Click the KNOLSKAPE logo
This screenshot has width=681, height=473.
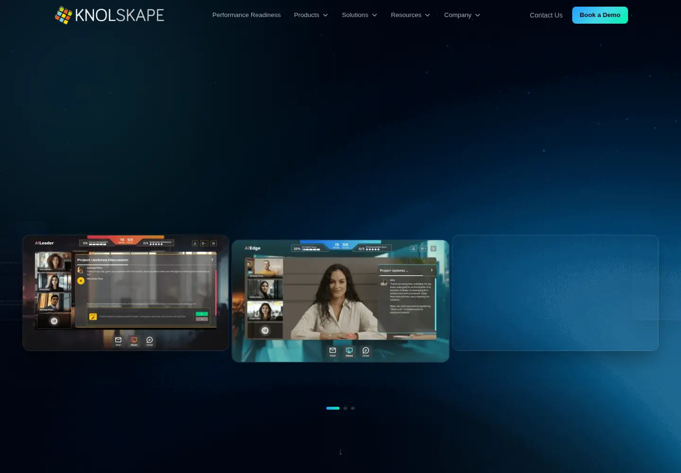(x=109, y=15)
